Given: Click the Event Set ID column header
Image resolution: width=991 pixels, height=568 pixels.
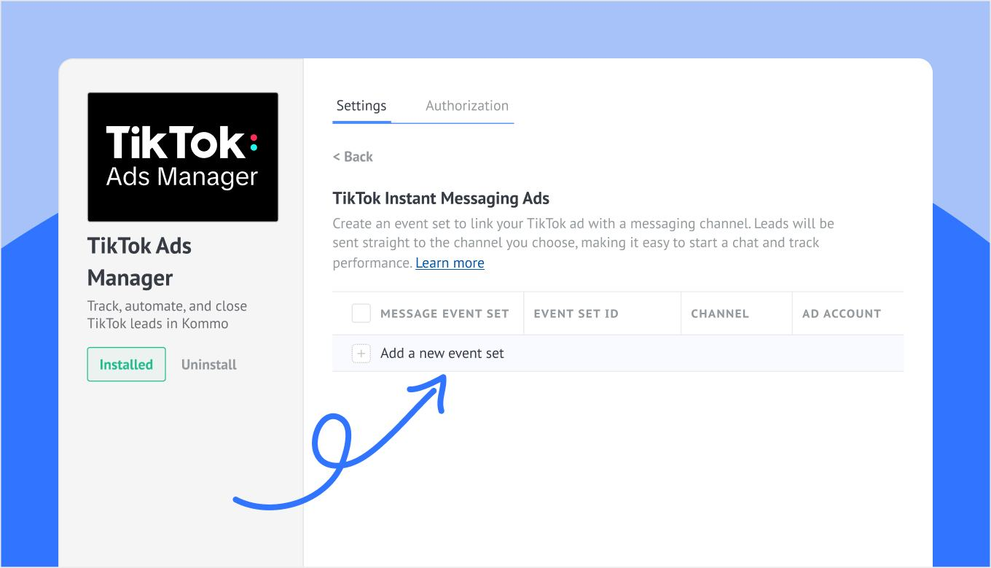Looking at the screenshot, I should pos(576,314).
